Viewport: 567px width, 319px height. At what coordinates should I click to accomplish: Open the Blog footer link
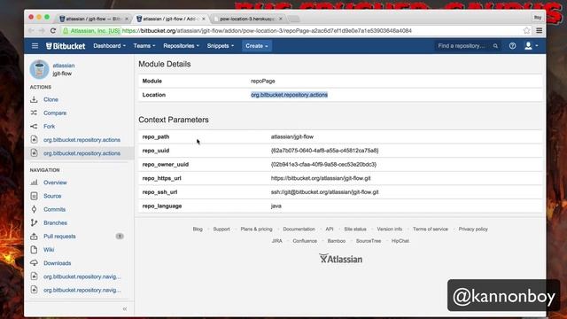point(198,229)
